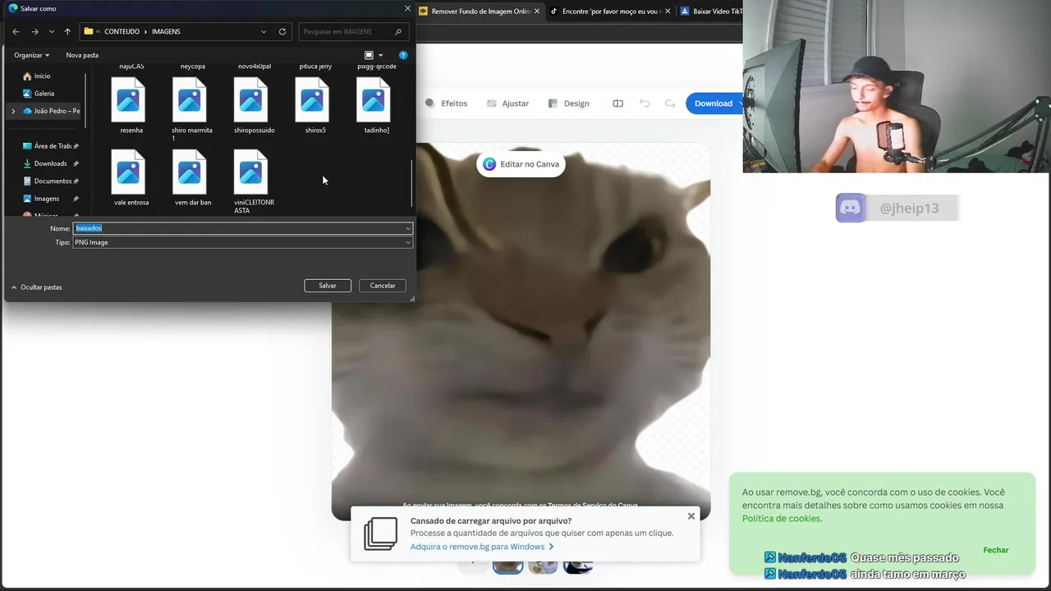Click the file list scrollbar
The height and width of the screenshot is (591, 1051).
coord(411,182)
